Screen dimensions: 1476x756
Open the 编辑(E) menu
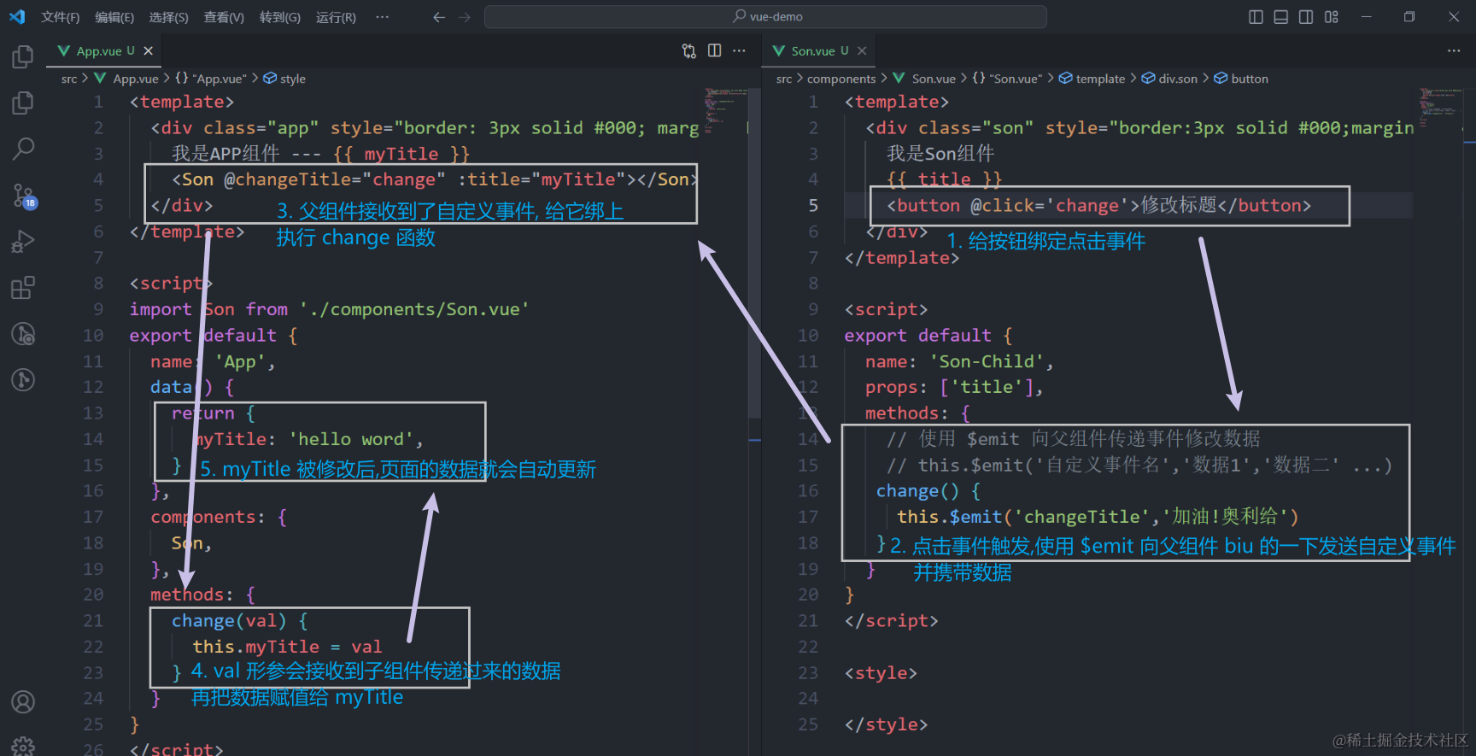point(114,17)
